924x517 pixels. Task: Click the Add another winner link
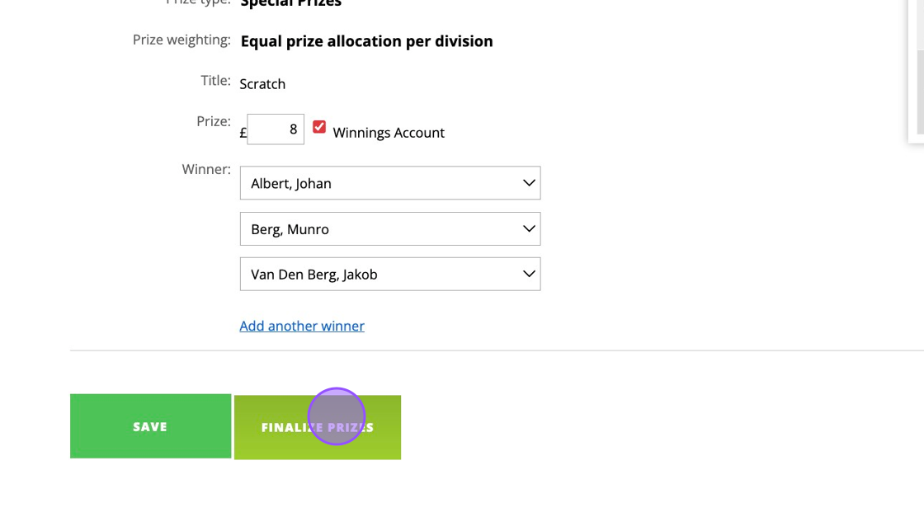302,326
